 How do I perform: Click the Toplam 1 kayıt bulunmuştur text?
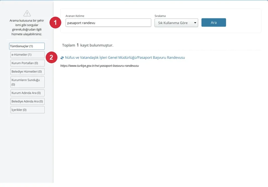click(88, 45)
